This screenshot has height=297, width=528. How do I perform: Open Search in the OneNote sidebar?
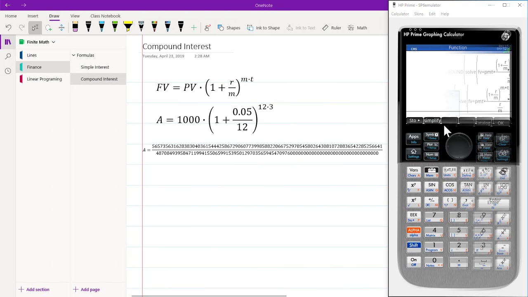[x=8, y=56]
